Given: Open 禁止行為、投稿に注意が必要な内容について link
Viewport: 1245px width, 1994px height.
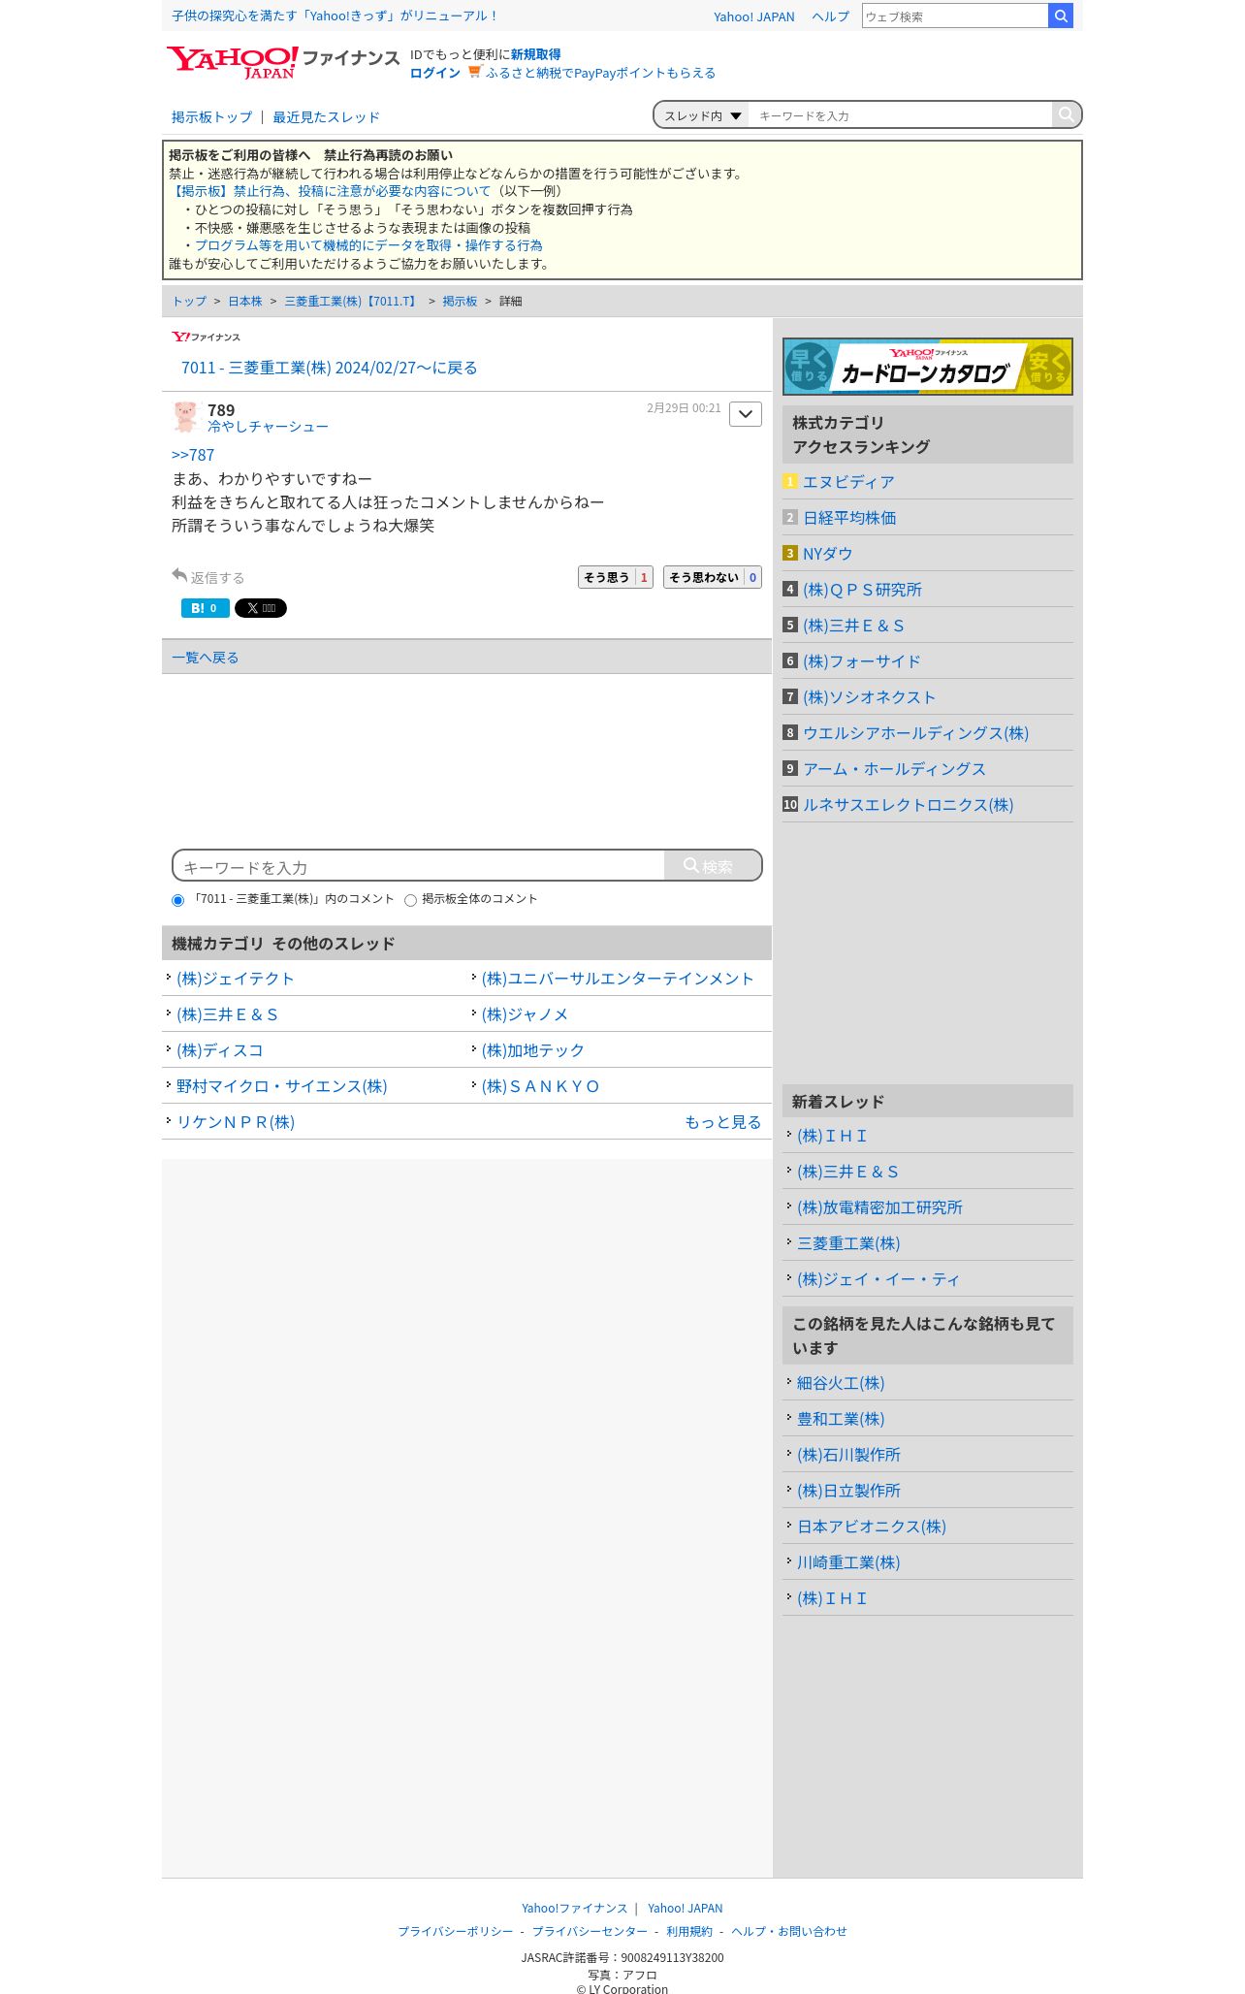Looking at the screenshot, I should 331,191.
